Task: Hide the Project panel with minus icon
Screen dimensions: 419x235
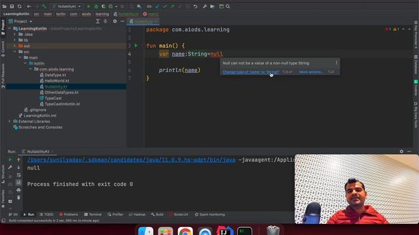Action: coord(122,22)
